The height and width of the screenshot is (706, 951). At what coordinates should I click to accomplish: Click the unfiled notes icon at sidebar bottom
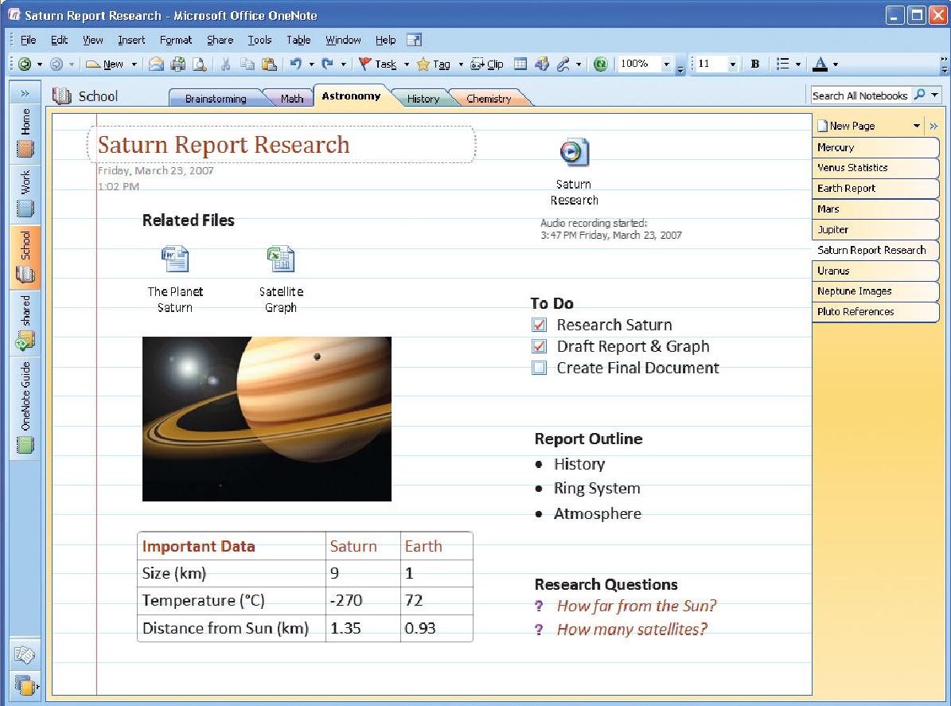point(25,655)
